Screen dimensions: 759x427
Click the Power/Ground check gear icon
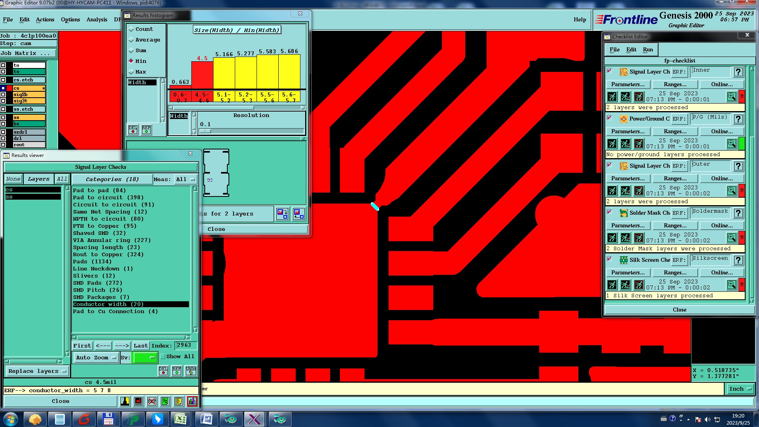pyautogui.click(x=623, y=119)
